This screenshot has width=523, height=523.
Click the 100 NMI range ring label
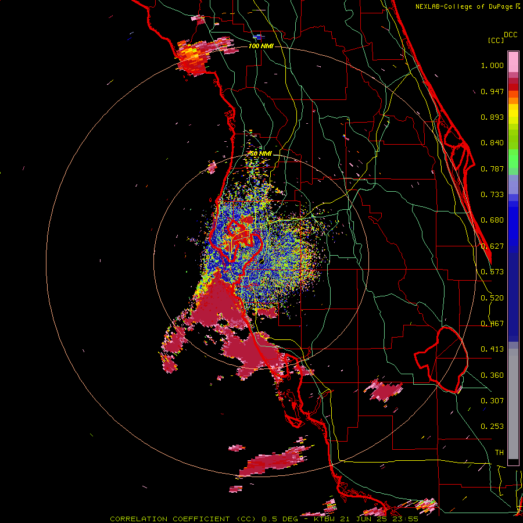click(261, 46)
